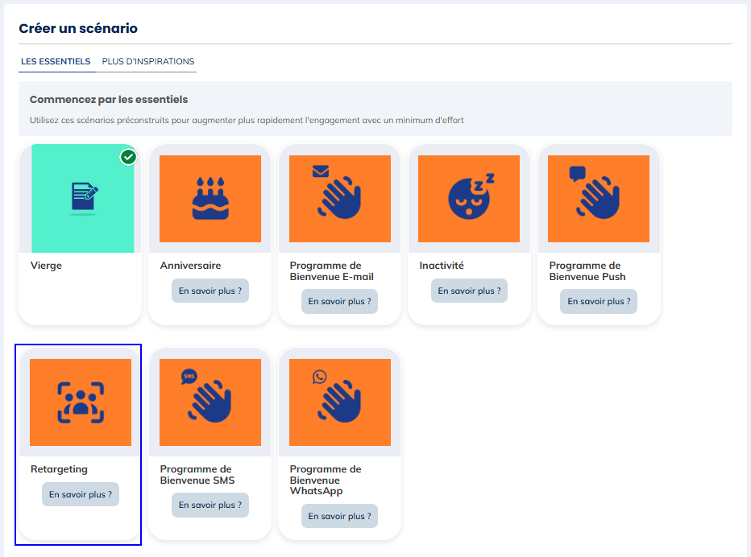The image size is (751, 557).
Task: Open En savoir plus under Programme de Bienvenue E-mail
Action: coord(339,301)
